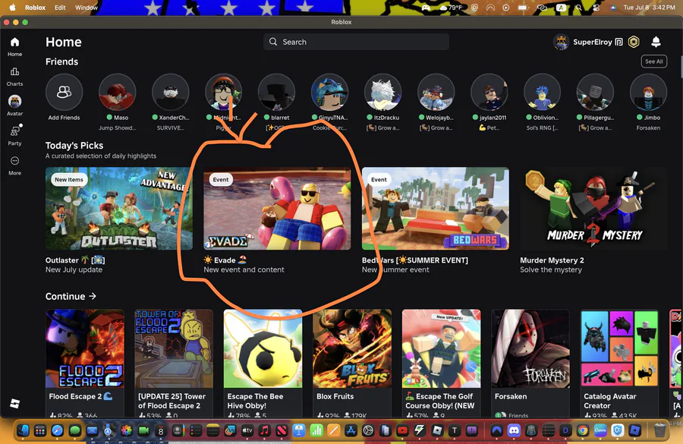This screenshot has height=444, width=683.
Task: Open the notifications bell
Action: pos(656,42)
